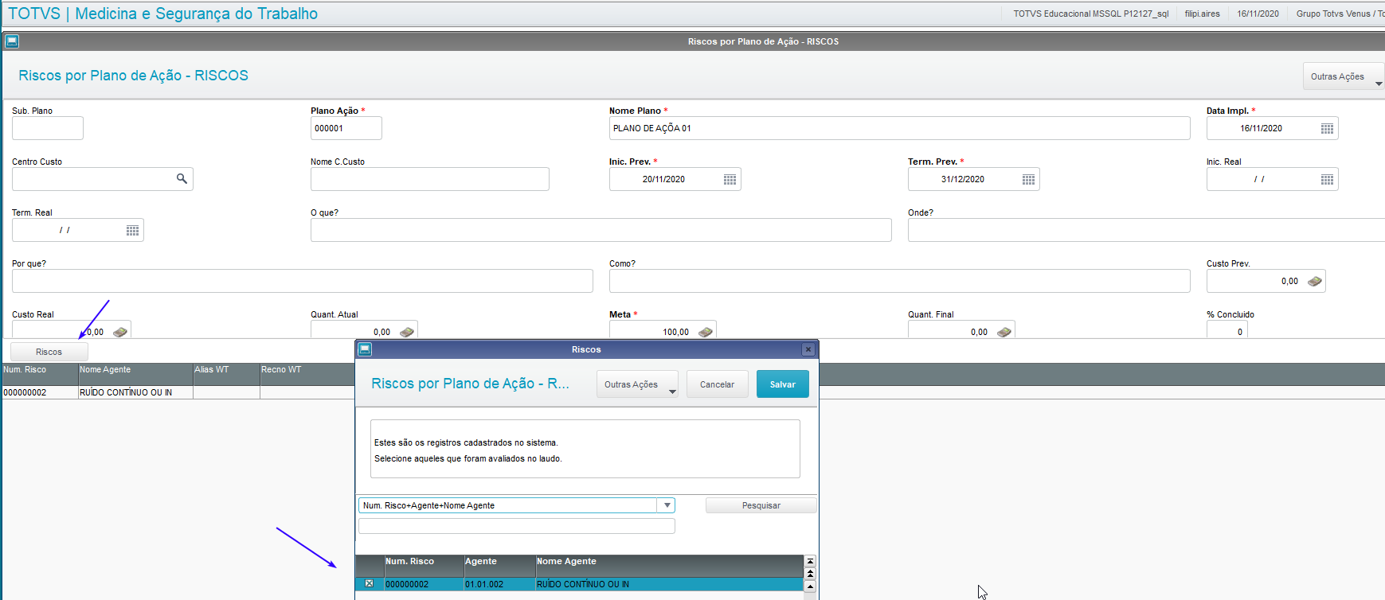The height and width of the screenshot is (600, 1385).
Task: Click the % Concluido input field
Action: pyautogui.click(x=1227, y=330)
